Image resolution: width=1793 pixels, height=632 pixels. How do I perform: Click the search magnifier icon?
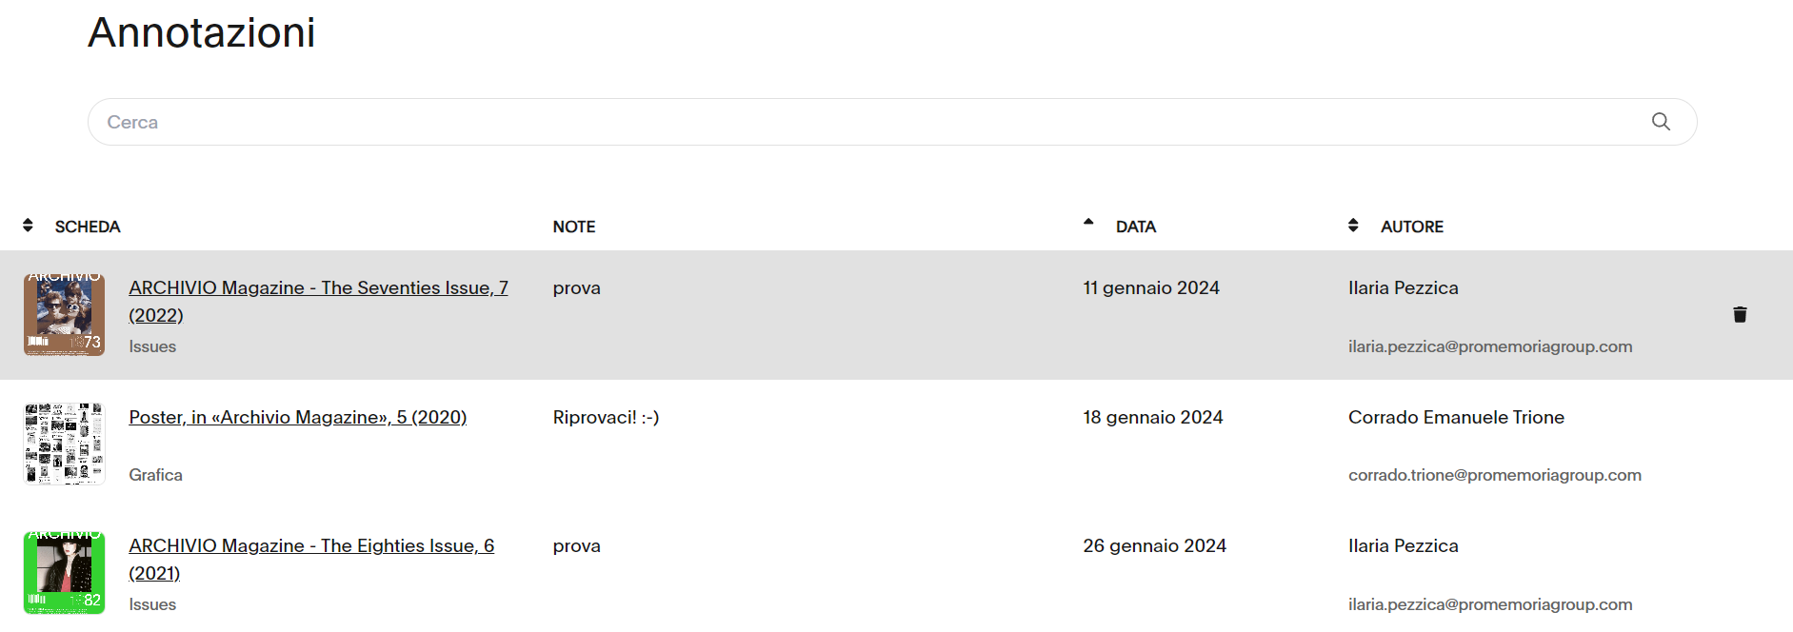coord(1661,122)
